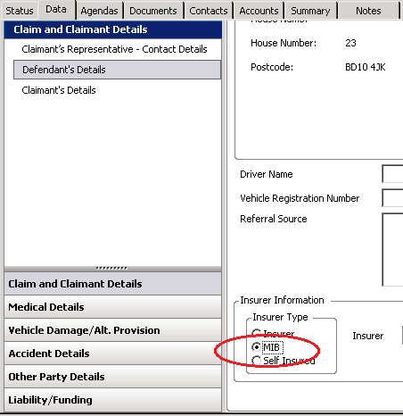403x416 pixels.
Task: Open the Accounts tab
Action: pyautogui.click(x=259, y=11)
